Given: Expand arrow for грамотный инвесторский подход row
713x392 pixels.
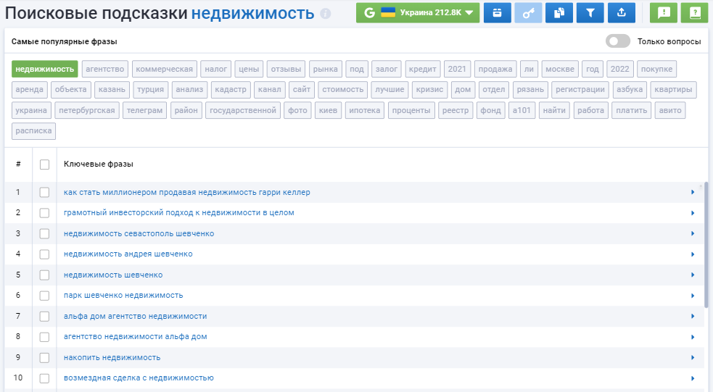Looking at the screenshot, I should (x=693, y=213).
